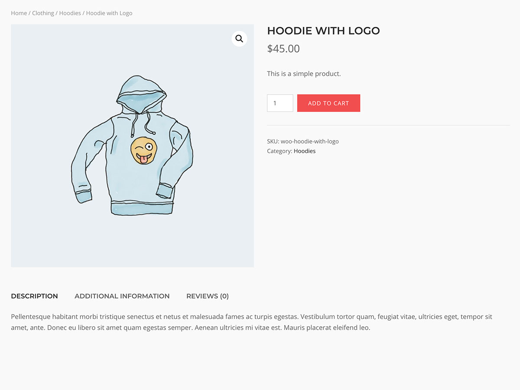This screenshot has width=520, height=390.
Task: Click the magnifier zoom icon on product image
Action: [239, 39]
